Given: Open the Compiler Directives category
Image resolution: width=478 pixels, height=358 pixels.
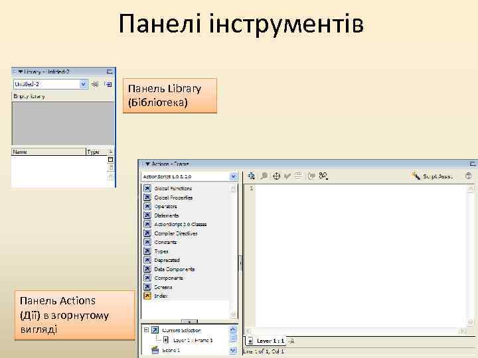Looking at the screenshot, I should 176,233.
